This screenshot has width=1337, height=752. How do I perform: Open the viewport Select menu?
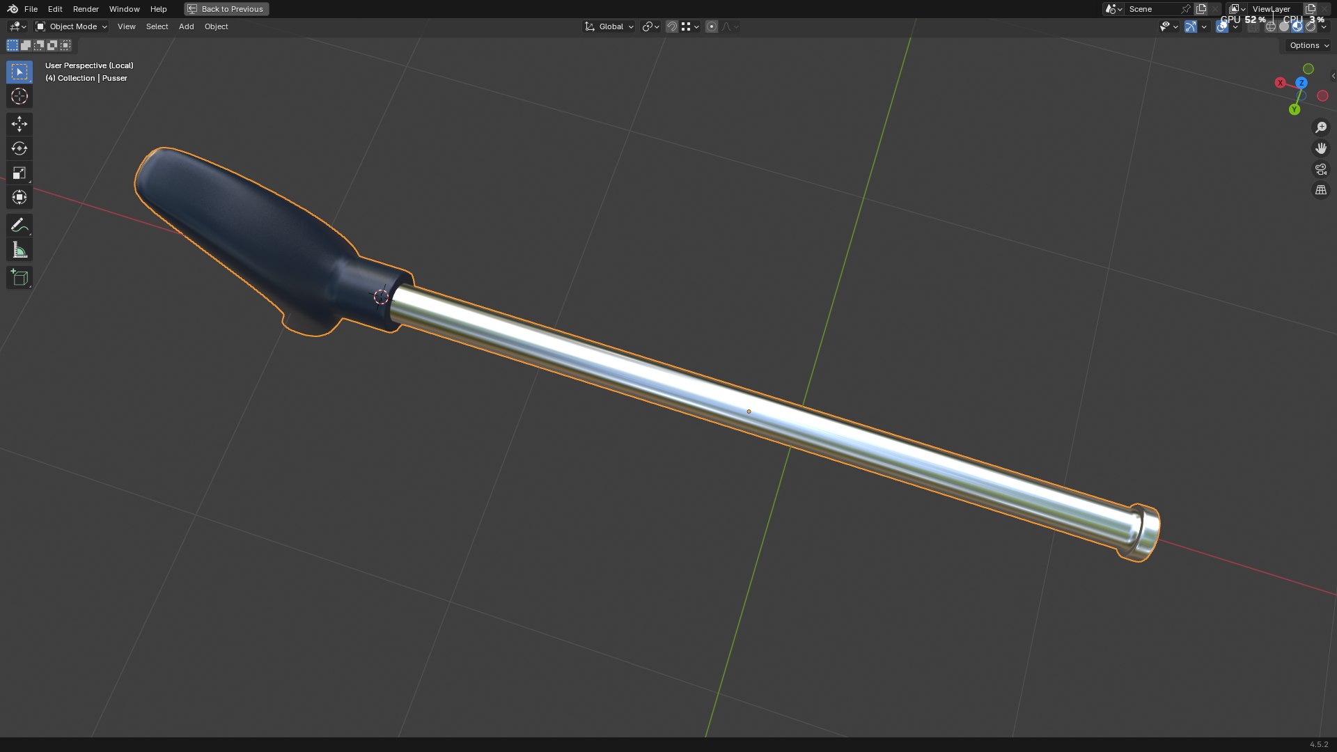(x=157, y=26)
